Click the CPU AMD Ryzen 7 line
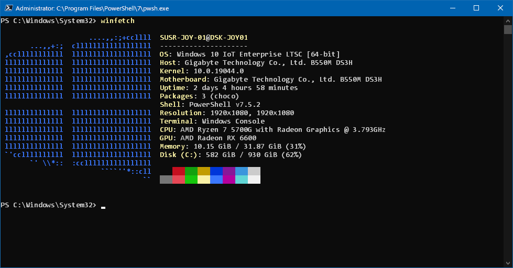Image resolution: width=513 pixels, height=268 pixels. click(272, 130)
